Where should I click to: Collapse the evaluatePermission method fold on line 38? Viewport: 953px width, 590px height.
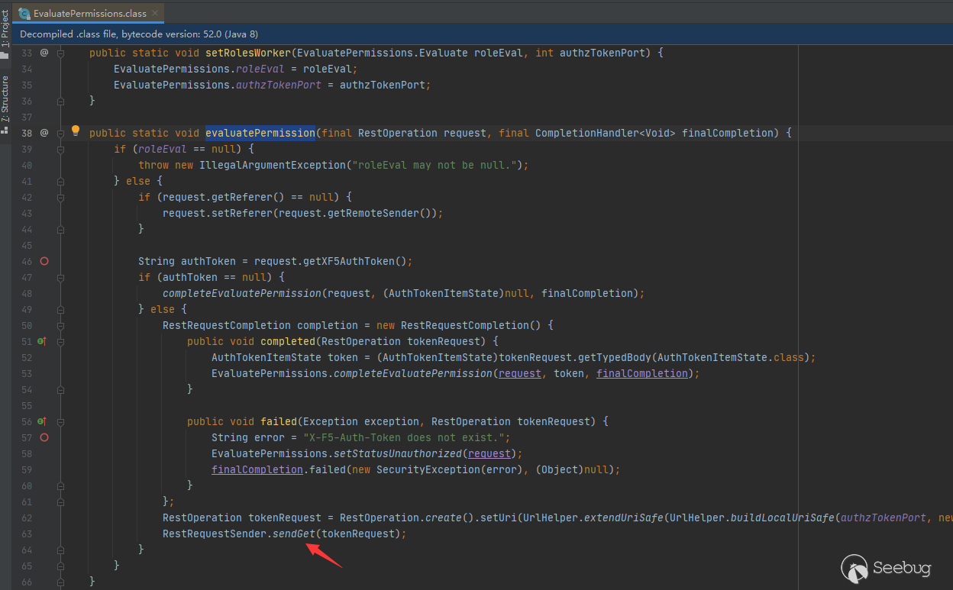pos(60,133)
